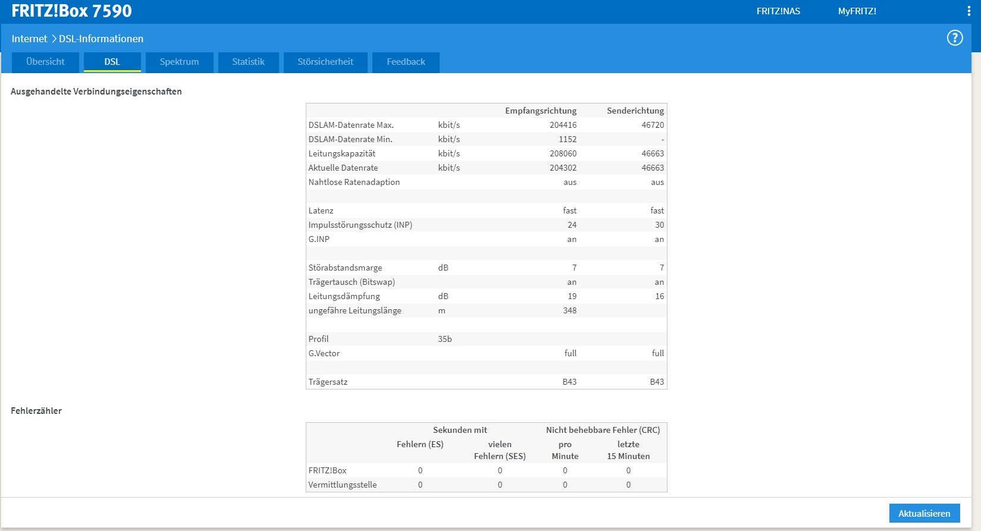Select the value 208060
981x531 pixels.
(563, 153)
